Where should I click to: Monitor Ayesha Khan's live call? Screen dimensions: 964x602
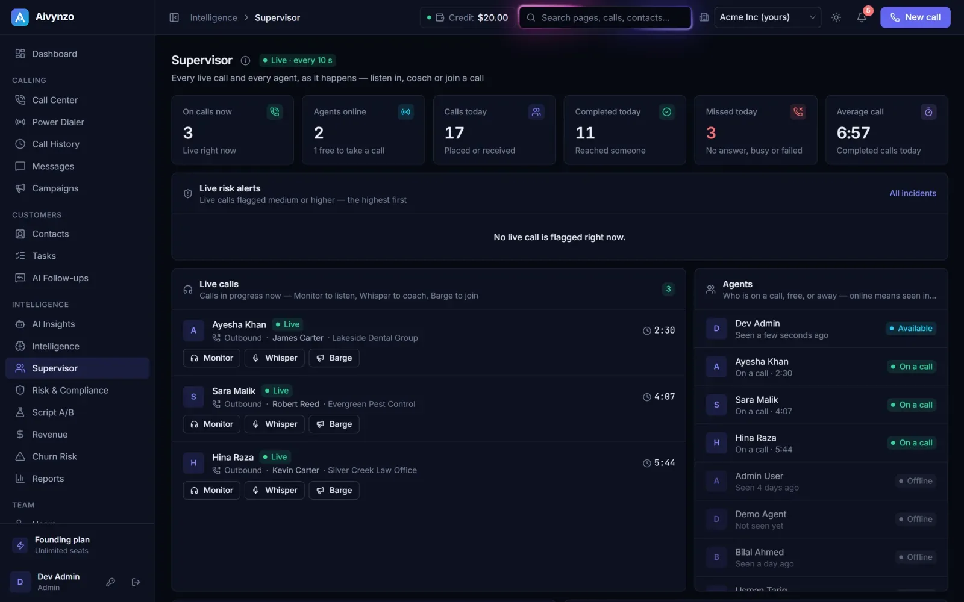[211, 358]
